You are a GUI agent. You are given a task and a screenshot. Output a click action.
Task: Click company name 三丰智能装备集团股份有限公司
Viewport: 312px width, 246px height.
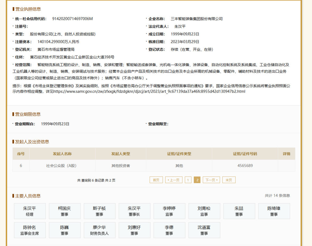[x=197, y=19]
